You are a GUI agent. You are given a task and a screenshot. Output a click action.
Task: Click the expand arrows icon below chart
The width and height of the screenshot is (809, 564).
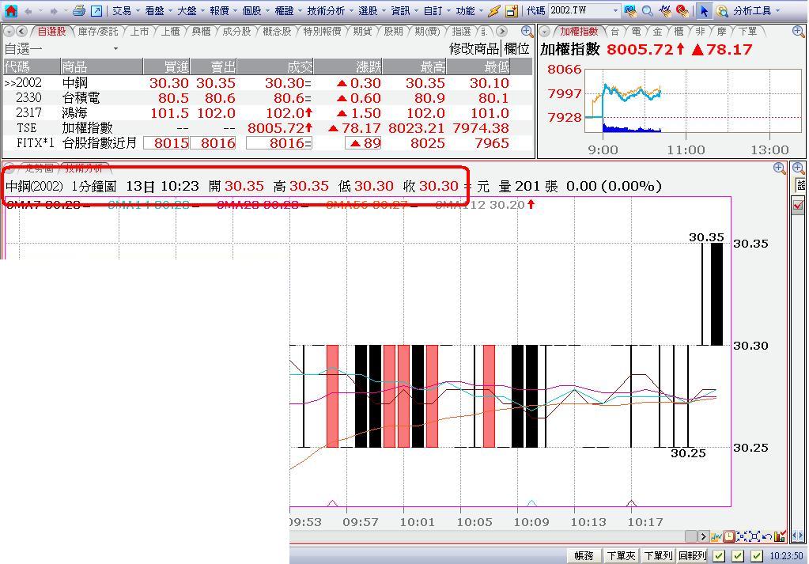pos(754,536)
